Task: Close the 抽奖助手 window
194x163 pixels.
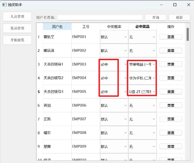Action: (188, 5)
